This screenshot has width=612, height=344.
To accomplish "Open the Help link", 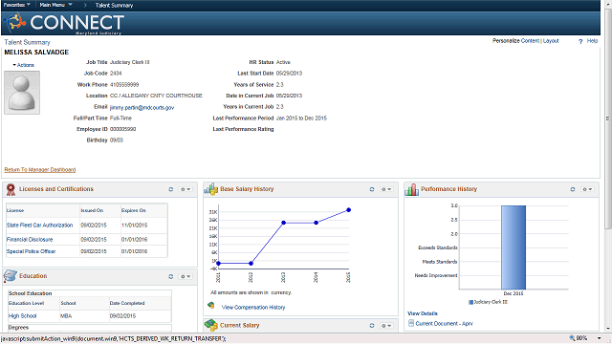I will 592,40.
